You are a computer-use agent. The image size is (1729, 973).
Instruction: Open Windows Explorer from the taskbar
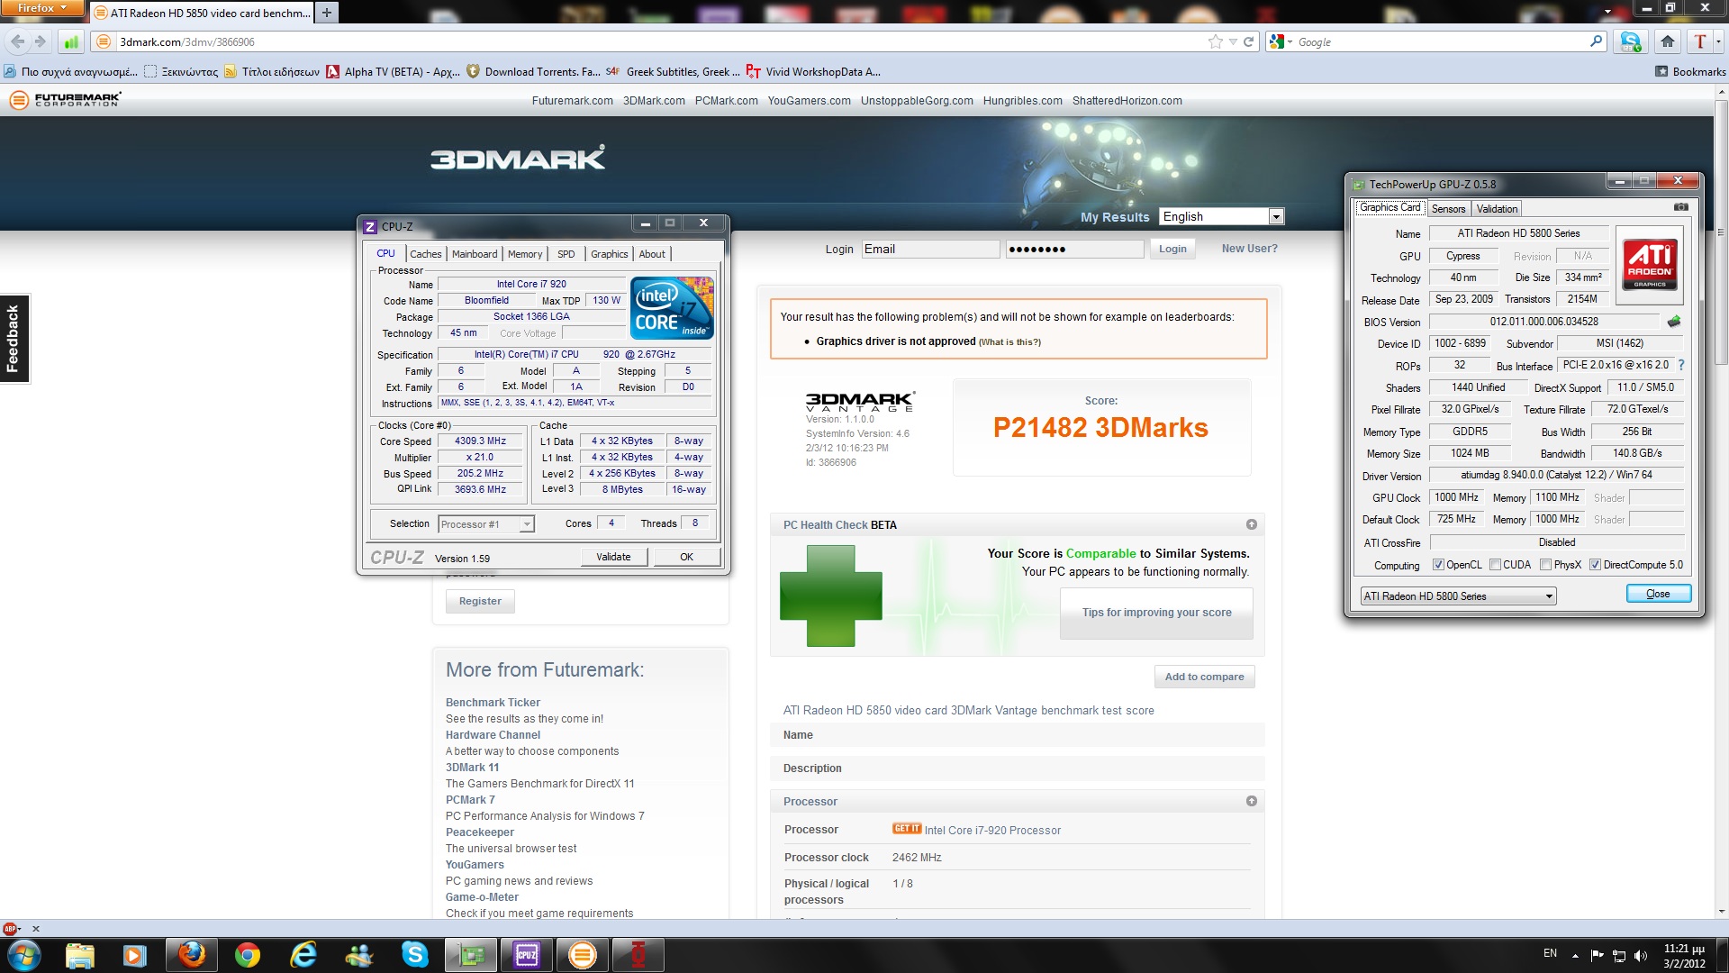(x=79, y=955)
